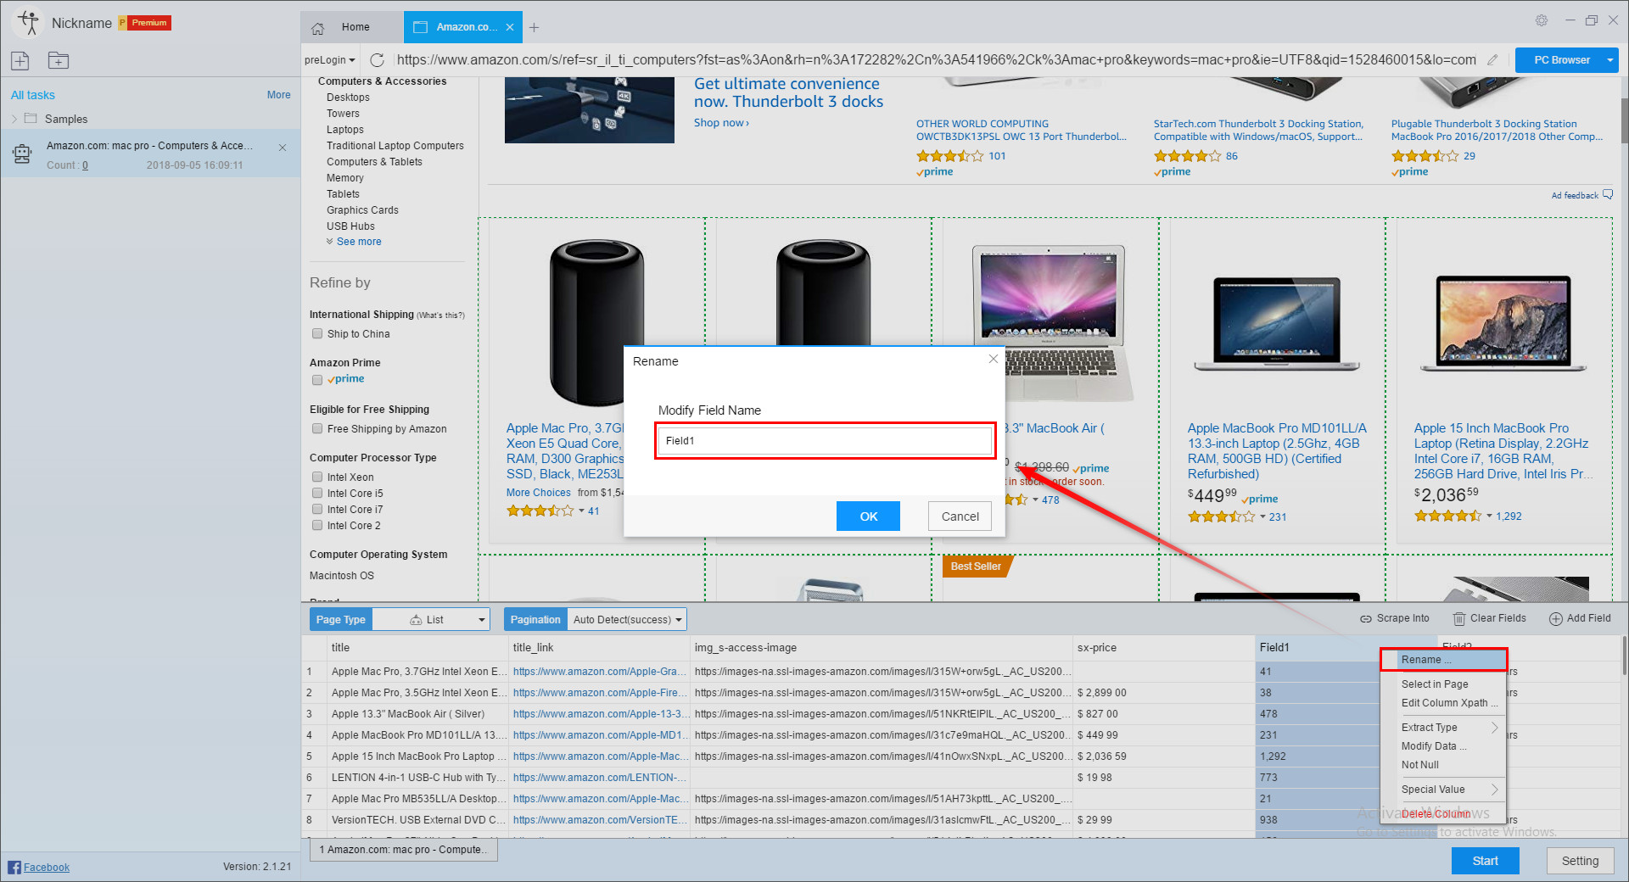Click the URL address bar
1629x882 pixels.
tap(937, 60)
